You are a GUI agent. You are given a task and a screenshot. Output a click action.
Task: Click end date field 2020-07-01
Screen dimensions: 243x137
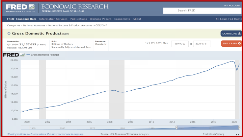(x=202, y=44)
